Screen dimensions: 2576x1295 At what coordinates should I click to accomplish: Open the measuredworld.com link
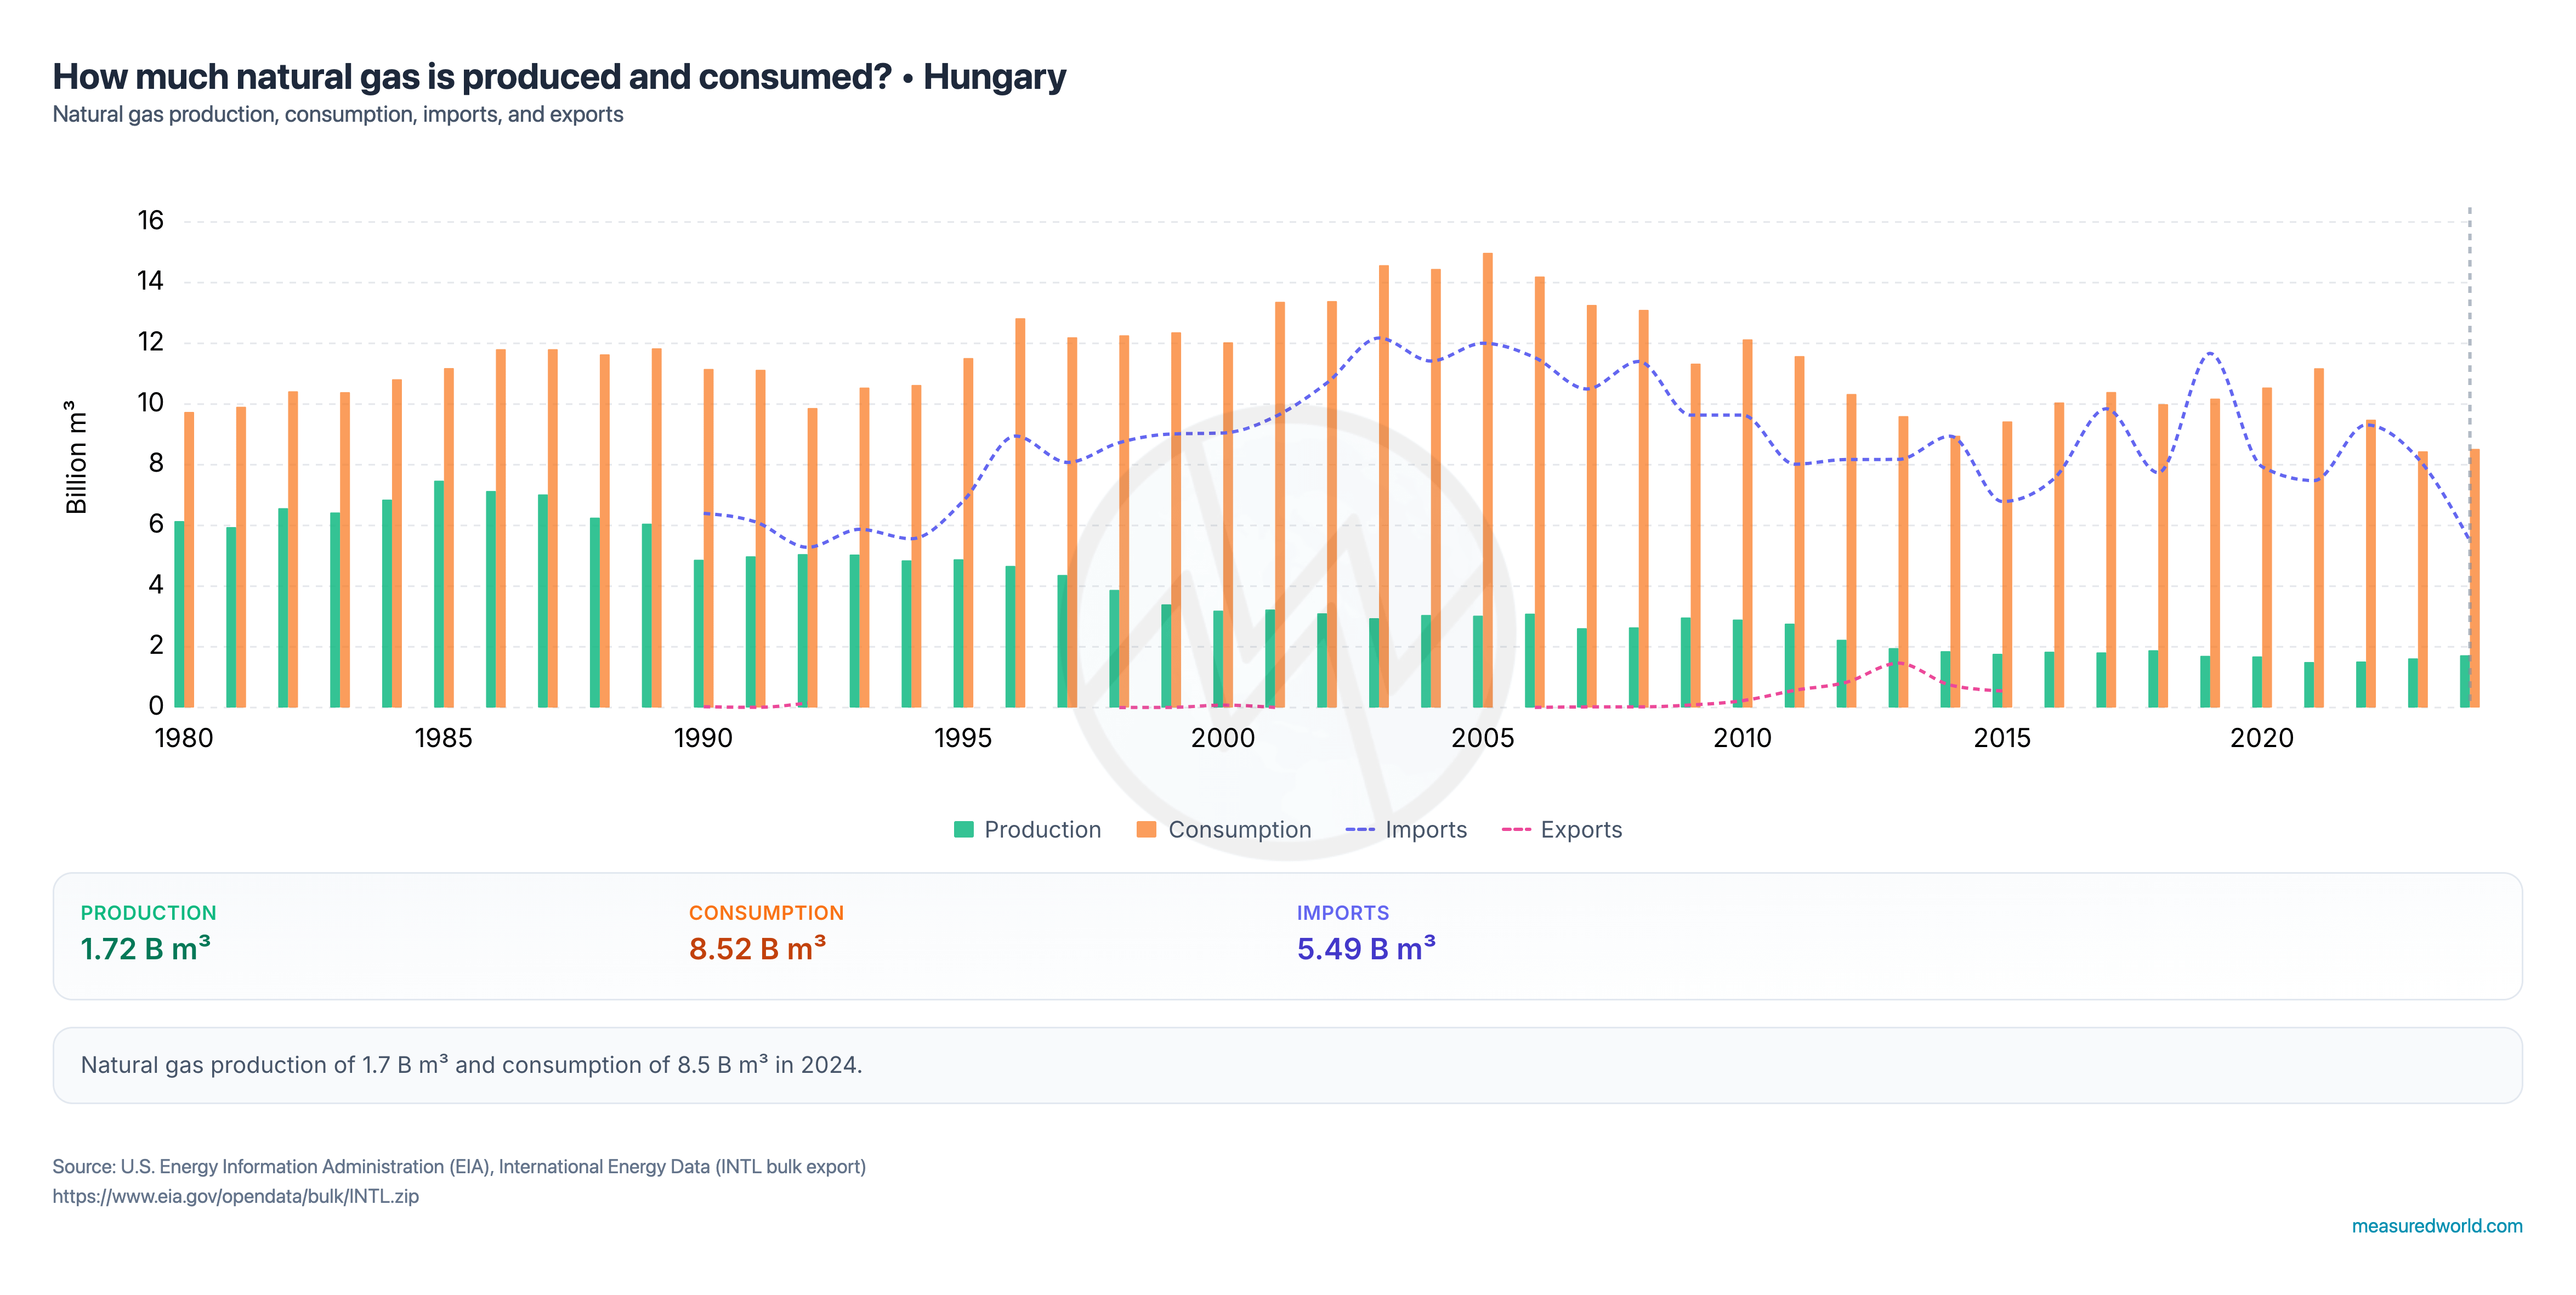[x=2436, y=1225]
